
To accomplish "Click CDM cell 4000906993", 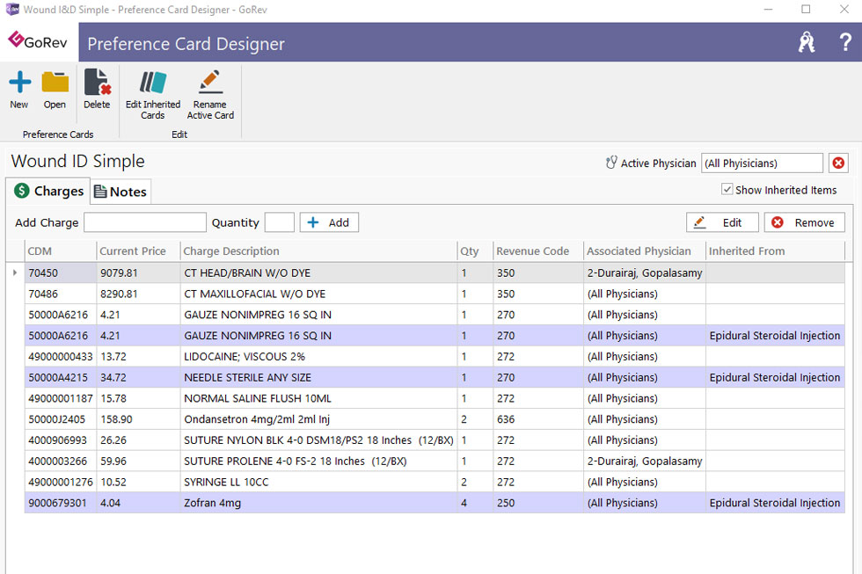I will [61, 440].
